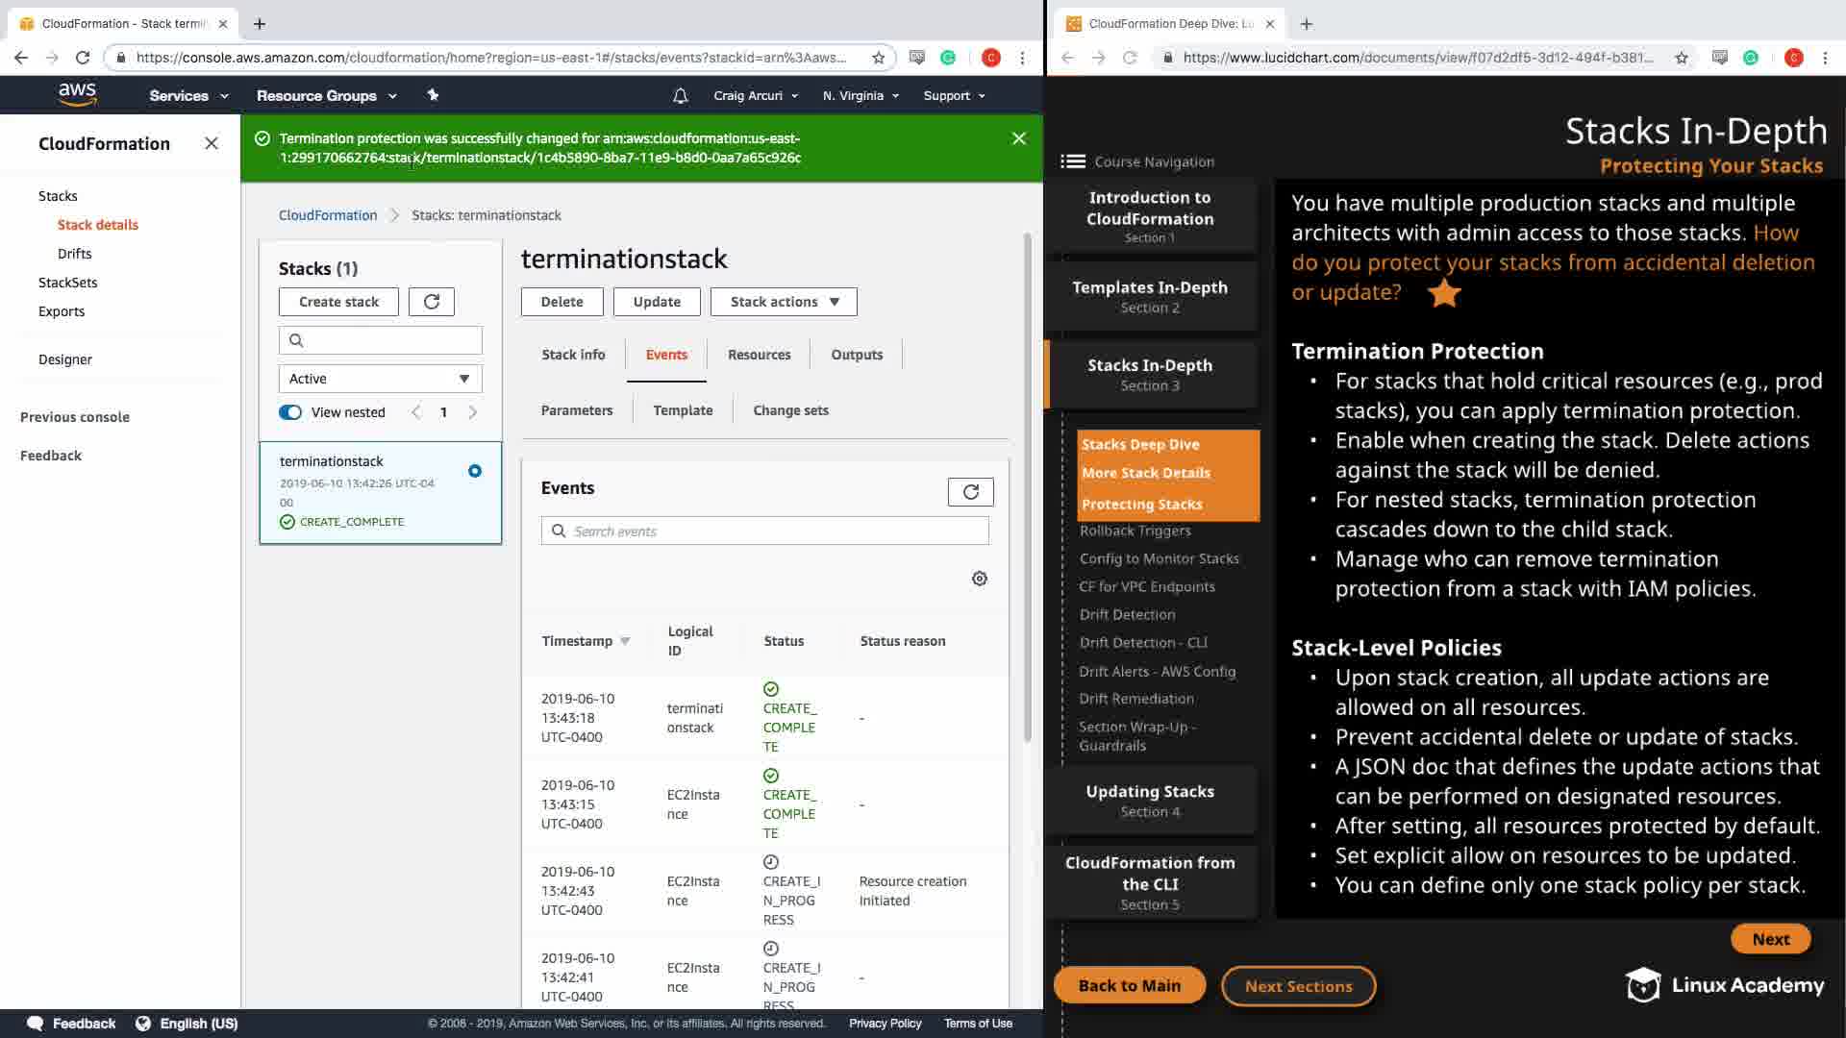Click the pin shortcut icon in navbar
Screen dimensions: 1846x1038
433,94
